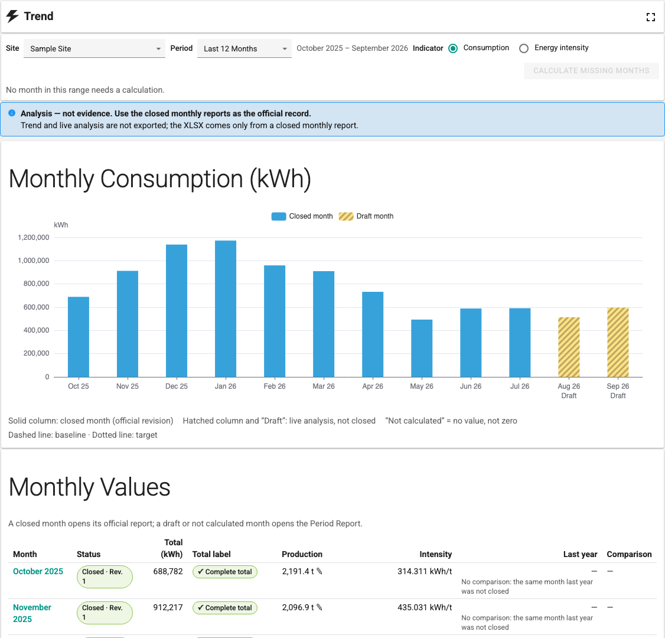Image resolution: width=665 pixels, height=638 pixels.
Task: Toggle the Draft month legend swatch
Action: [x=346, y=216]
